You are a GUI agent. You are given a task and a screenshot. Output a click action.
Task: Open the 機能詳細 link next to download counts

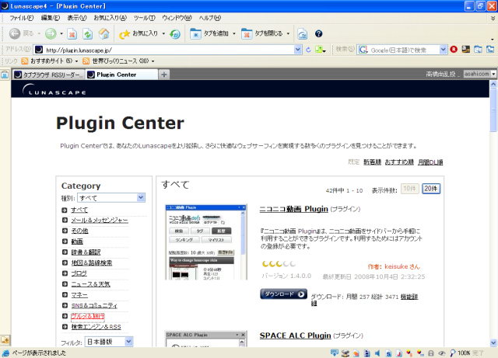[x=409, y=297]
